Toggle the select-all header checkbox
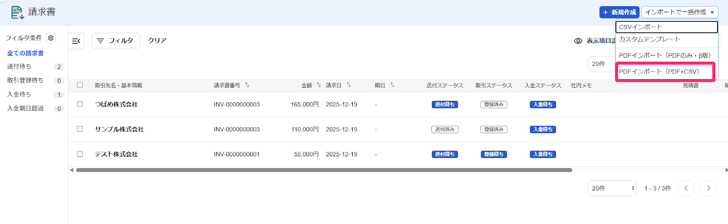This screenshot has width=728, height=224. [80, 85]
